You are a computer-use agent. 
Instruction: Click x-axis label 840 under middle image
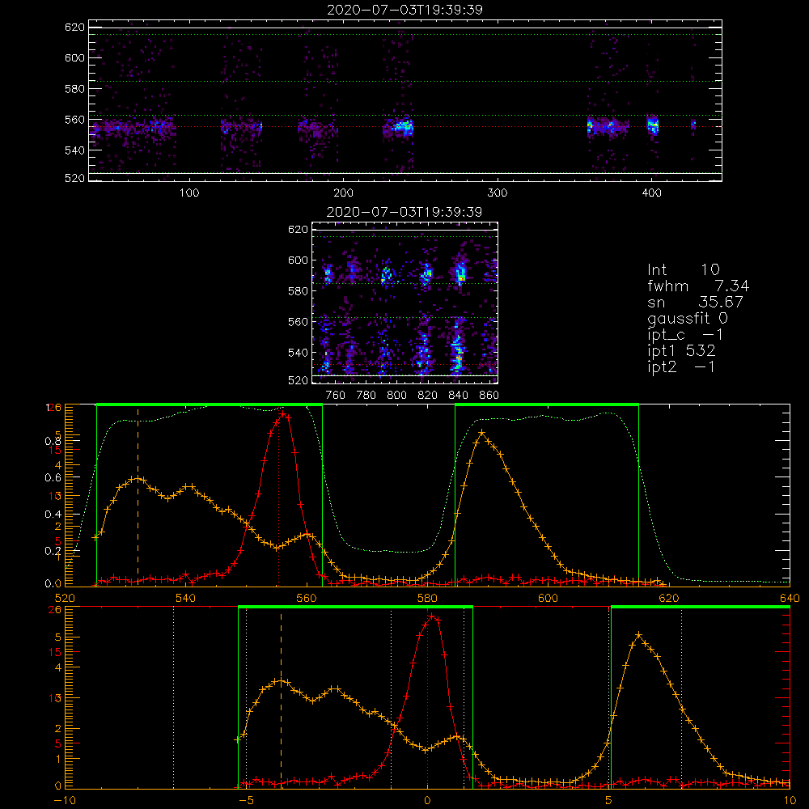coord(458,396)
